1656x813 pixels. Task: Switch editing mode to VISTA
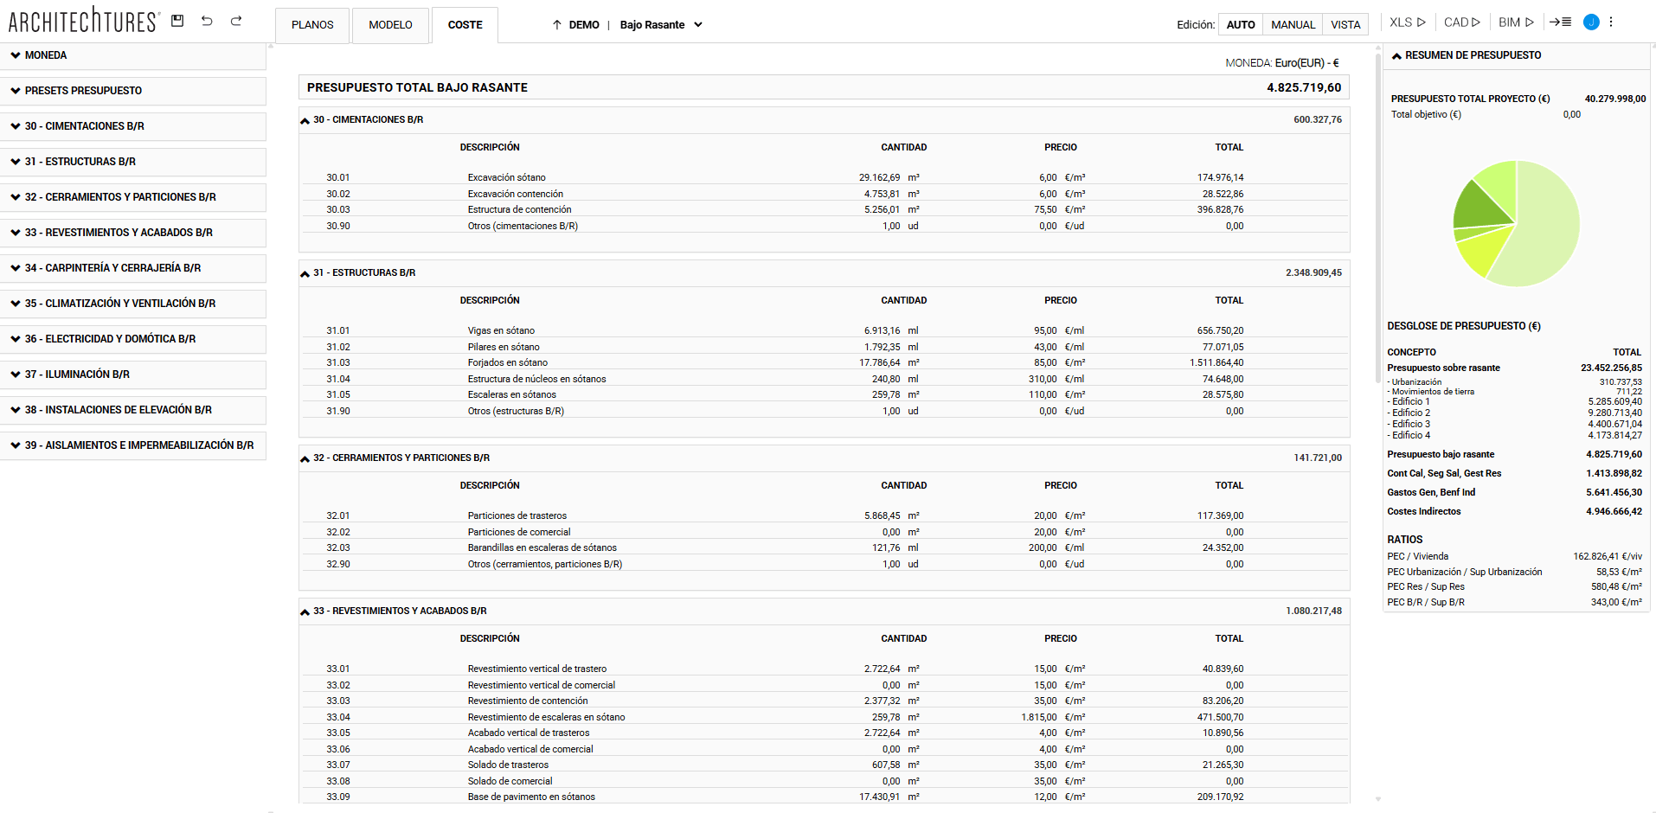pos(1345,25)
